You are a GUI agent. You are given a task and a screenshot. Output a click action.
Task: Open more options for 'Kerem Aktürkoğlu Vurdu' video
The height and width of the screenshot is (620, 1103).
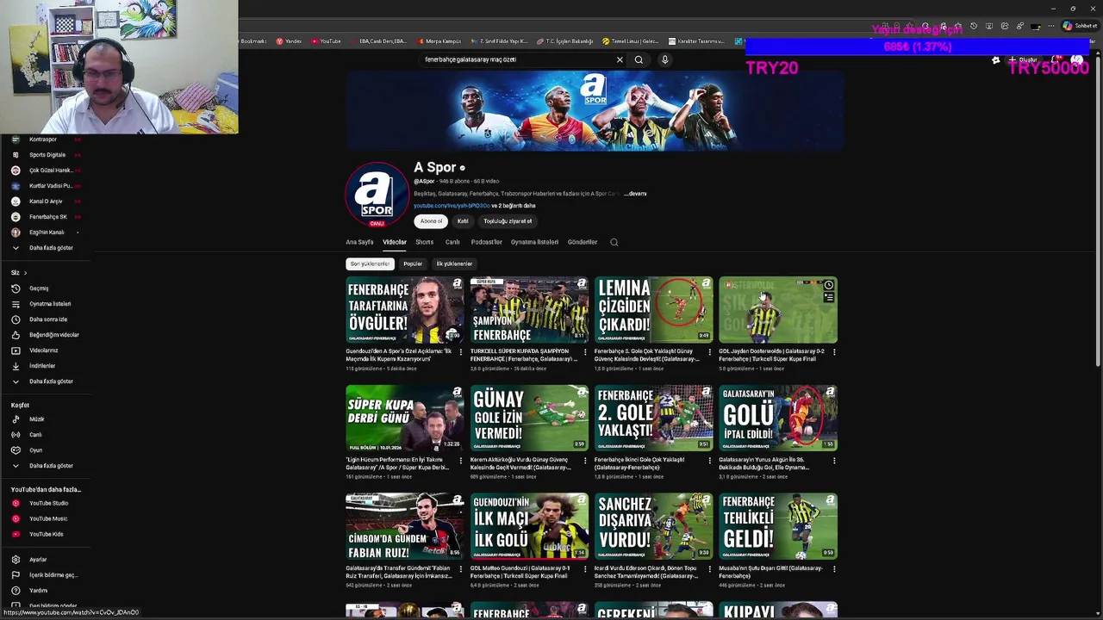coord(585,461)
